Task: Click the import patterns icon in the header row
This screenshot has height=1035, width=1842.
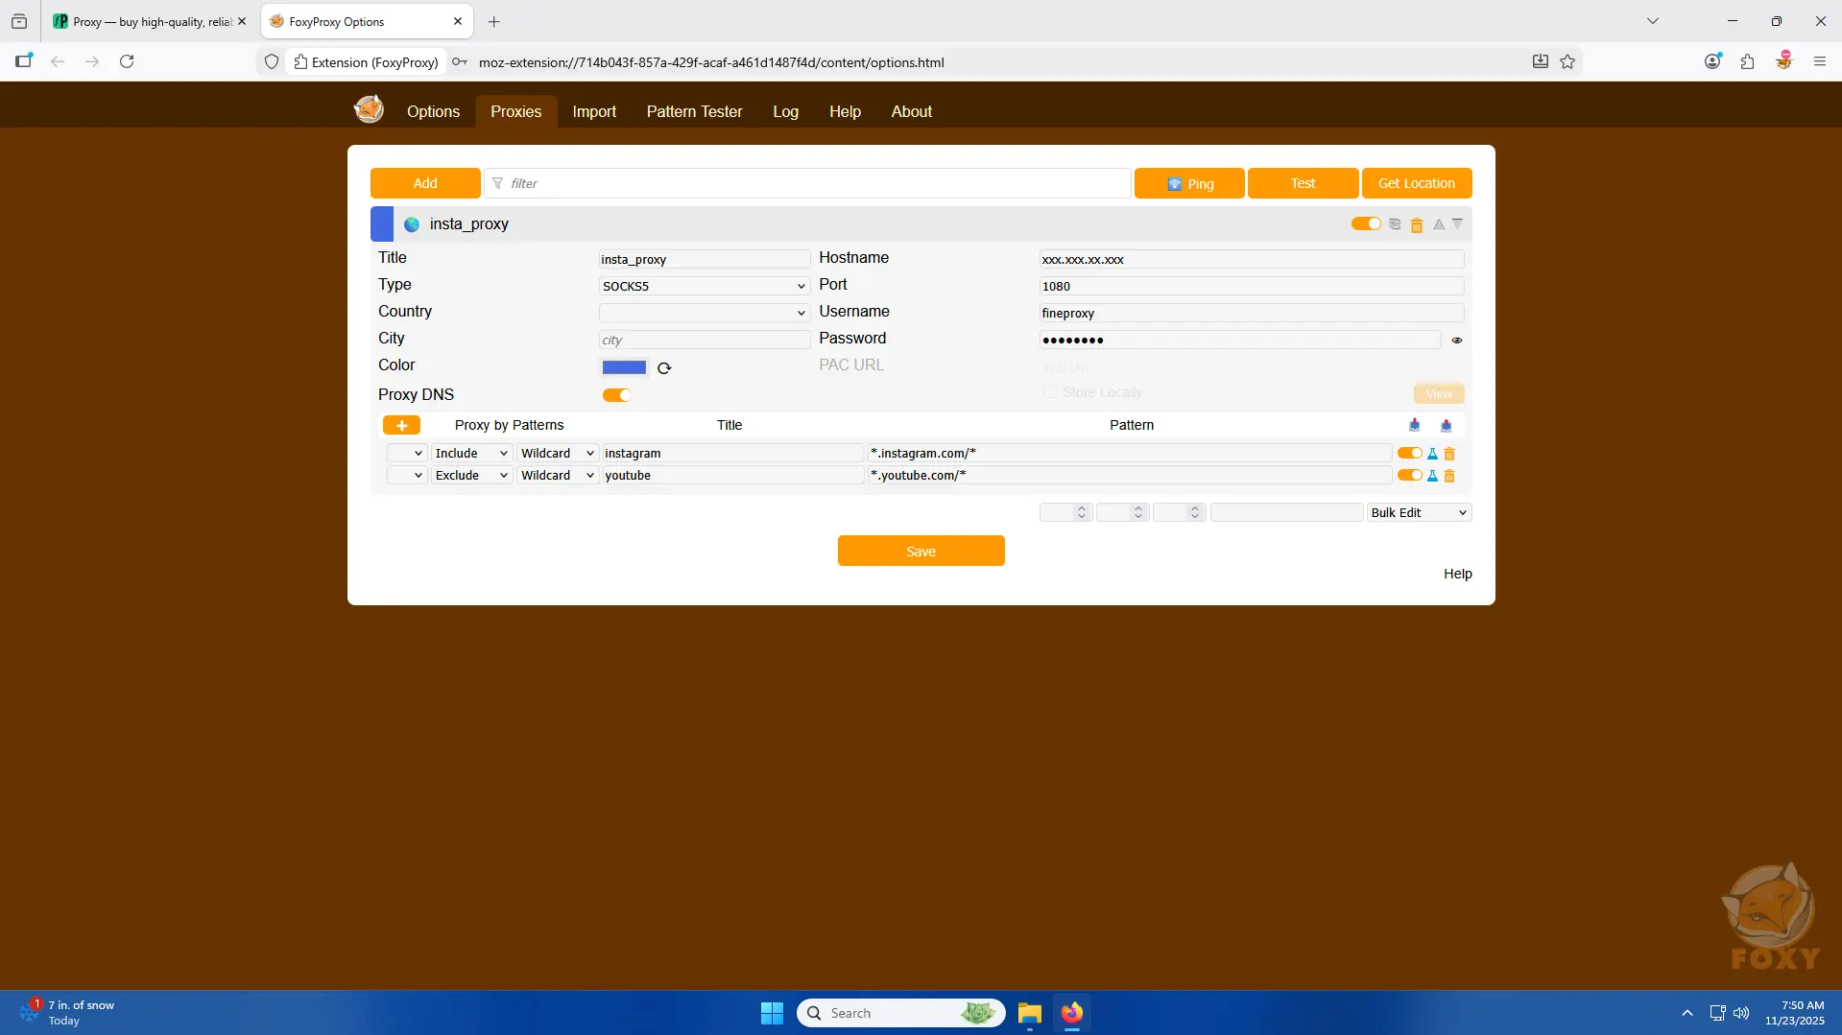Action: coord(1414,425)
